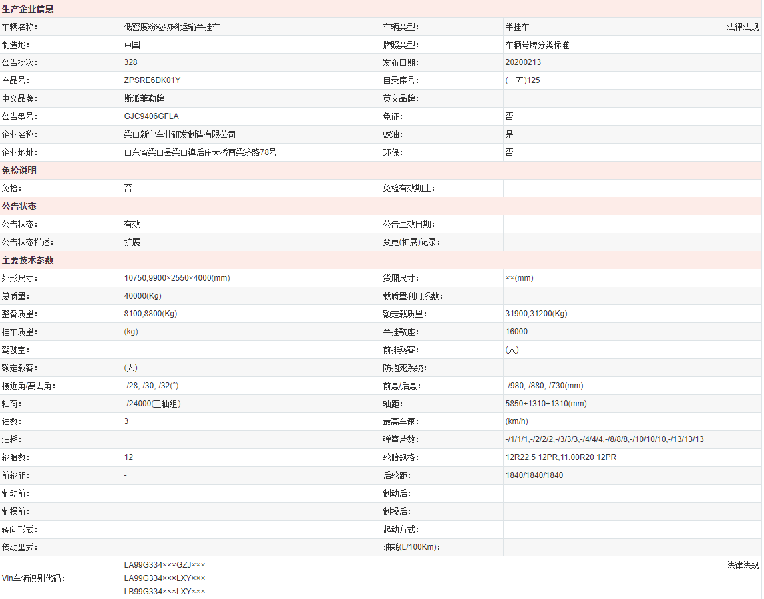
Task: Click the announcement model GJC9406GFLA
Action: coord(151,116)
